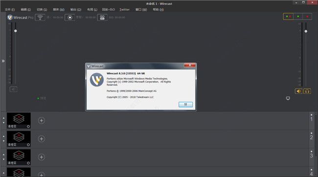Open the 帮助 (H) Help menu
This screenshot has height=177, width=318.
[x=158, y=9]
